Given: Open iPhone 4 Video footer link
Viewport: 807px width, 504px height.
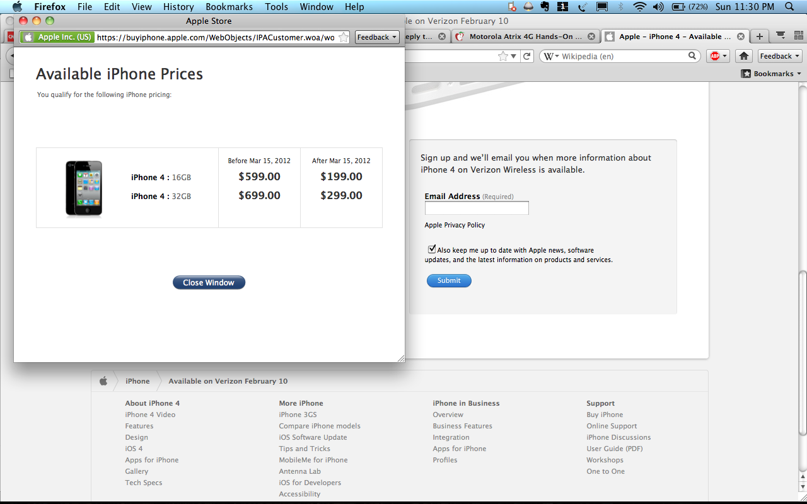Looking at the screenshot, I should click(x=150, y=415).
